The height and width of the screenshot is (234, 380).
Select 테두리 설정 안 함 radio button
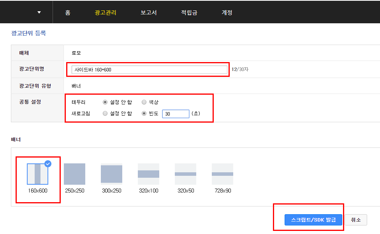point(105,102)
